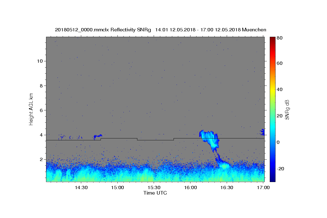This screenshot has height=218, width=327.
Task: Click the height tick label 6
Action: pyautogui.click(x=41, y=110)
